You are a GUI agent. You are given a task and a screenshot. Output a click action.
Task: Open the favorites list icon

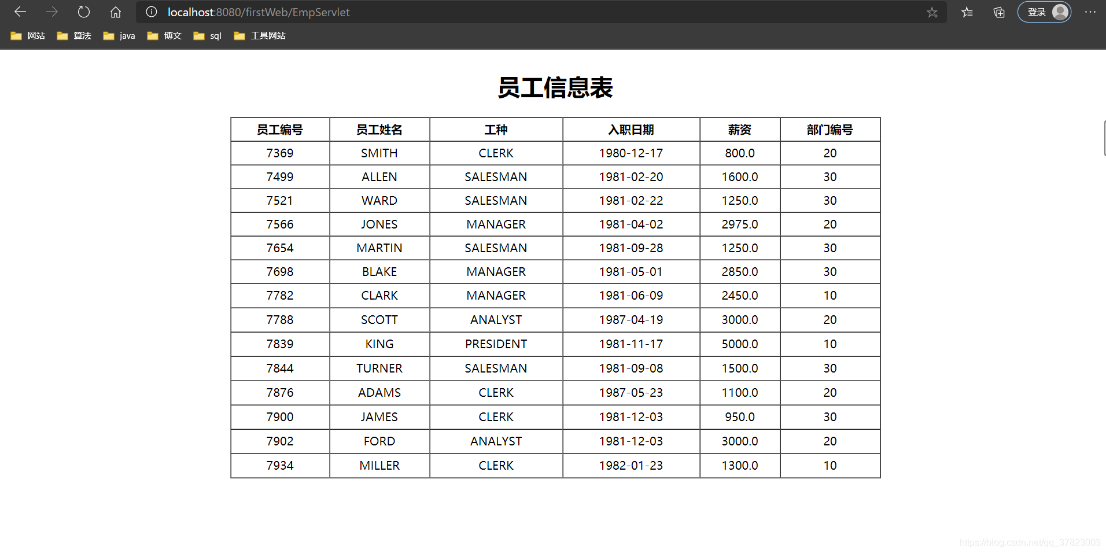tap(967, 12)
